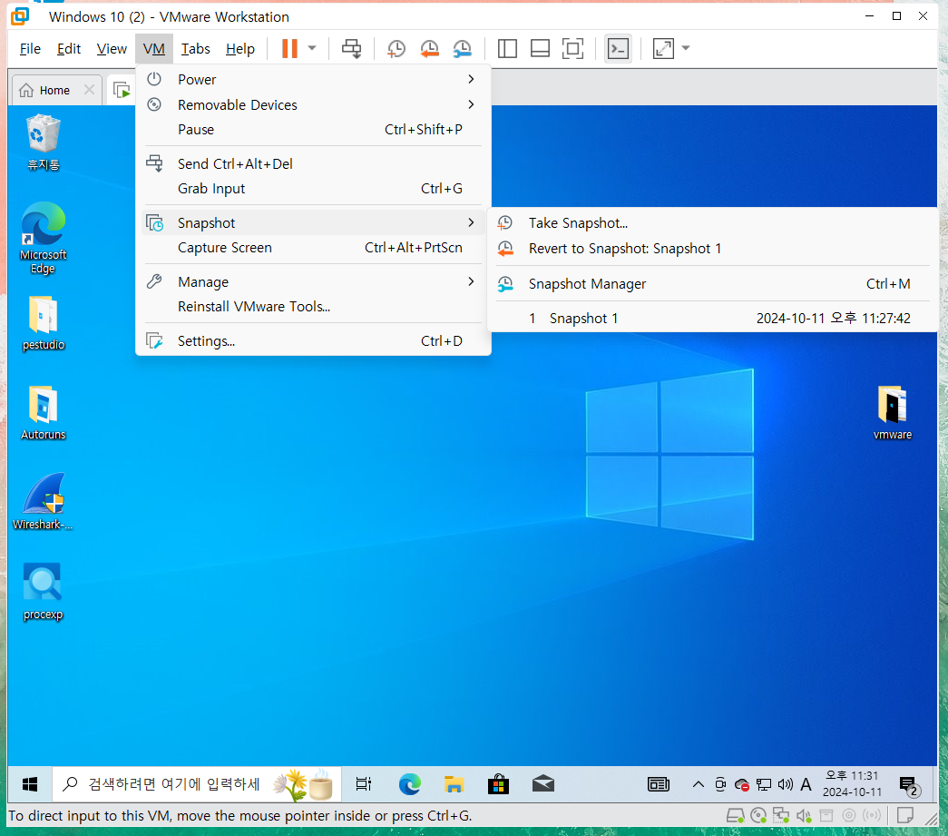Expand the Power submenu

[x=313, y=79]
